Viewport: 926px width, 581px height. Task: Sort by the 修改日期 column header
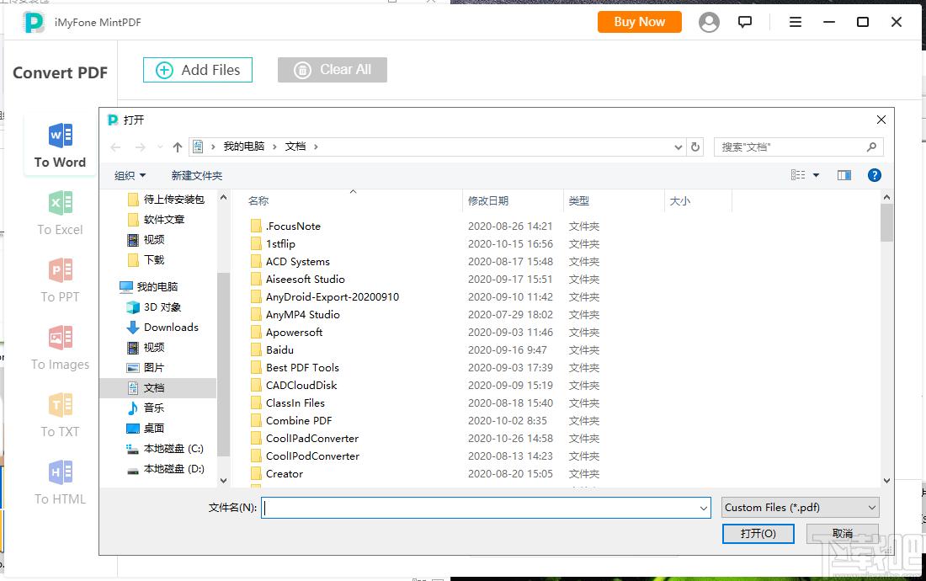[487, 200]
